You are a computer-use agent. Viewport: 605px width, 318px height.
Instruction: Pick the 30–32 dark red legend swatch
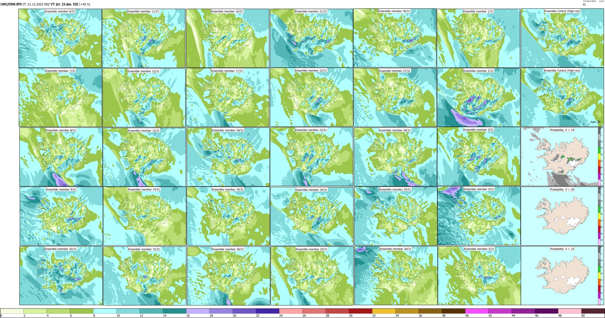tap(360, 311)
